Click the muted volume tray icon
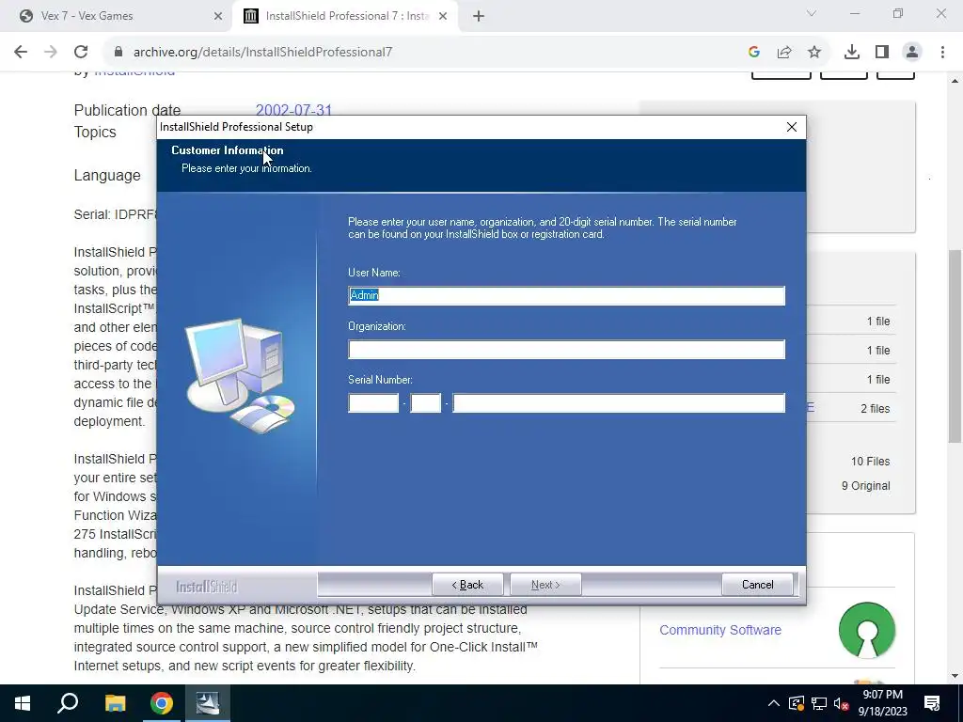This screenshot has width=963, height=722. coord(841,703)
